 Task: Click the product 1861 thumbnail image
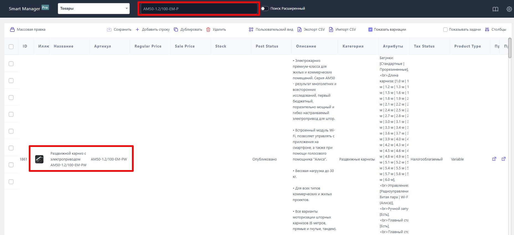coord(39,159)
